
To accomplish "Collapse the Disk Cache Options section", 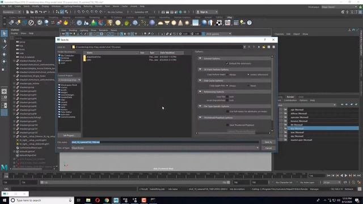I will (x=200, y=80).
